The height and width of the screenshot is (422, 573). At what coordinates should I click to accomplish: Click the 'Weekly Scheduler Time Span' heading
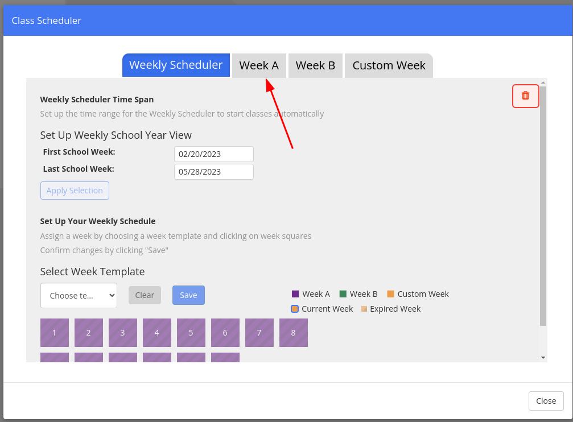coord(97,100)
